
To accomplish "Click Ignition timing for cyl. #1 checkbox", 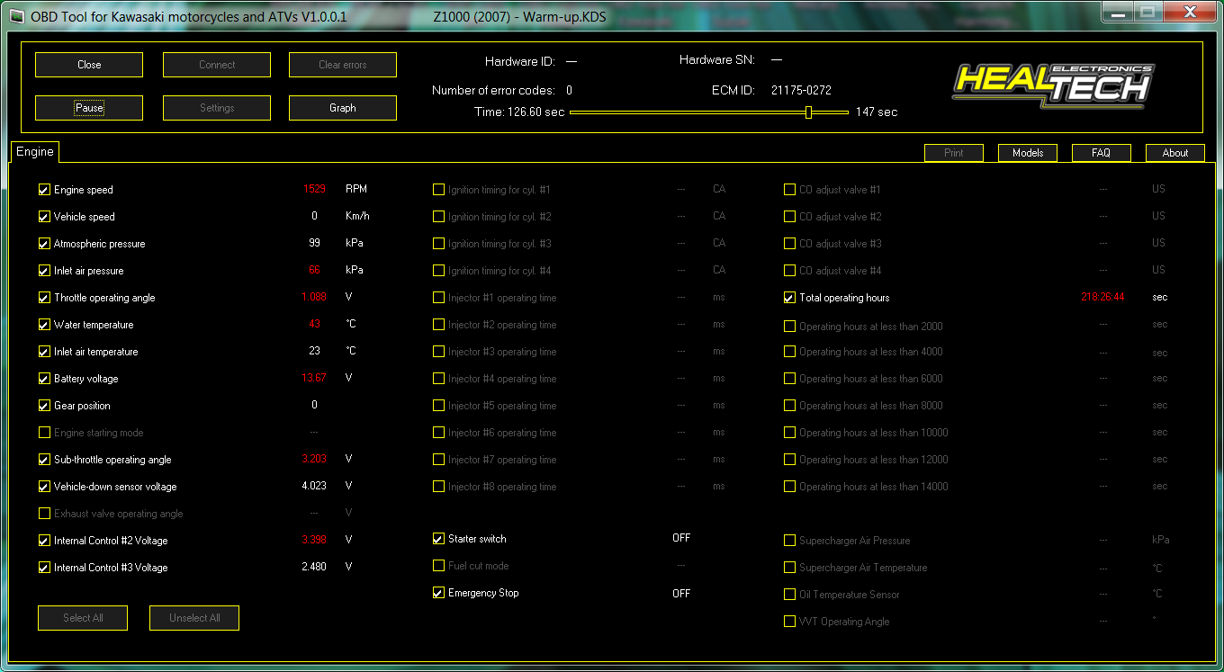I will click(x=438, y=190).
